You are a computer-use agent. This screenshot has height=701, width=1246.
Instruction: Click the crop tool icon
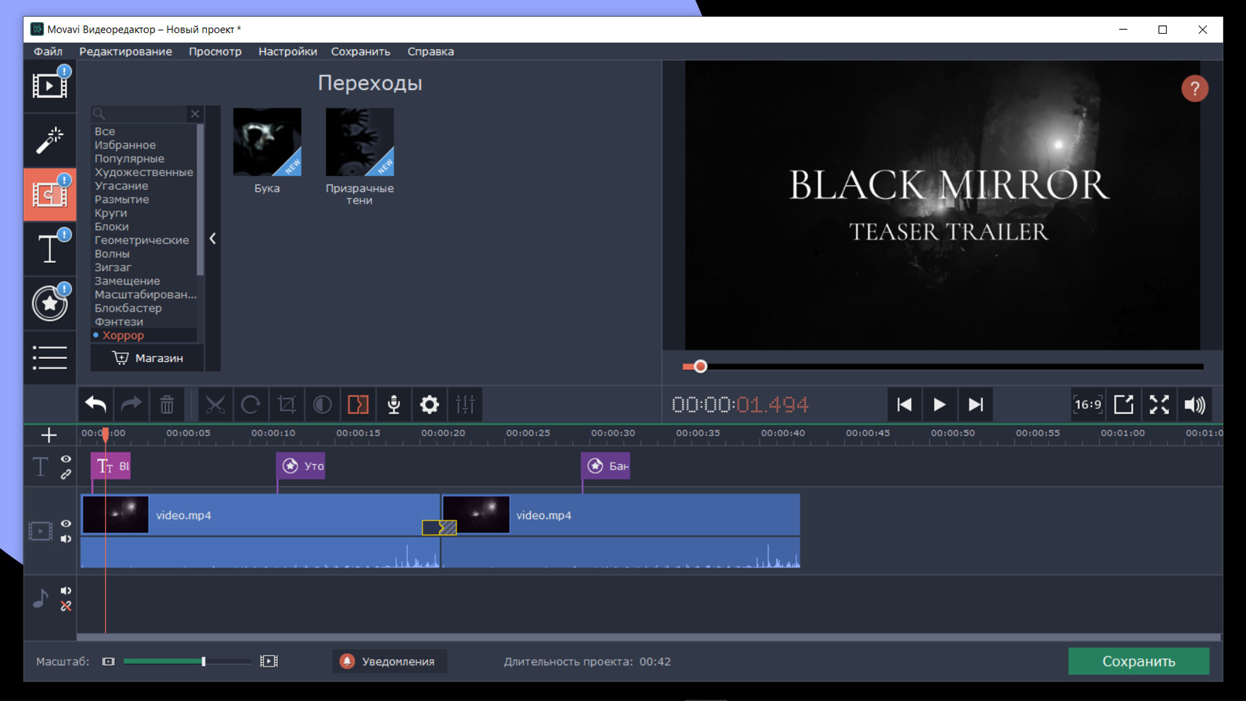coord(286,405)
